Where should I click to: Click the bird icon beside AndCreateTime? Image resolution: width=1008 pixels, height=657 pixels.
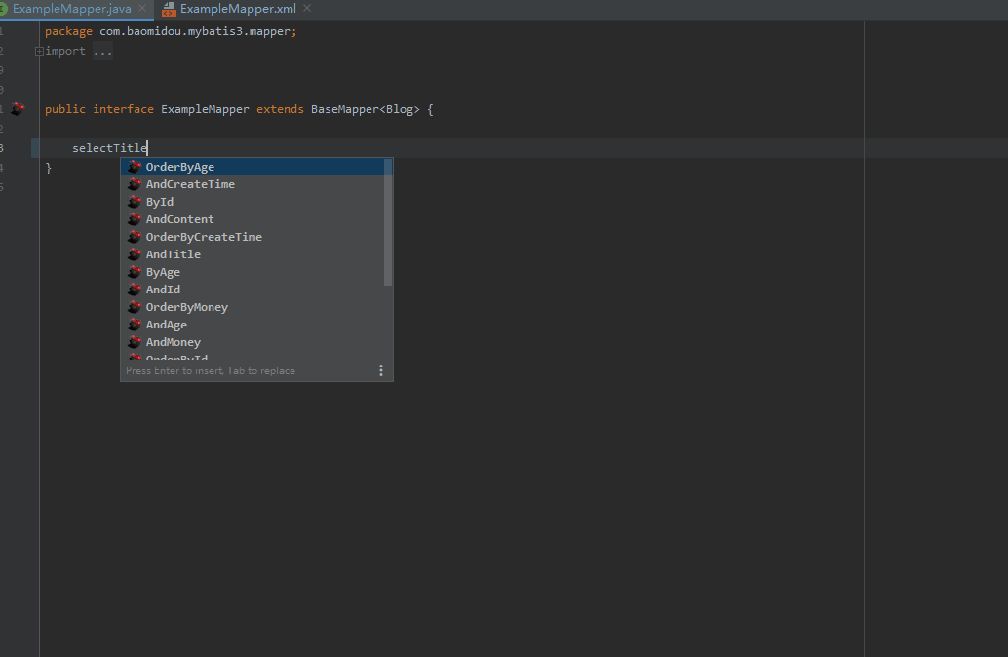point(135,184)
